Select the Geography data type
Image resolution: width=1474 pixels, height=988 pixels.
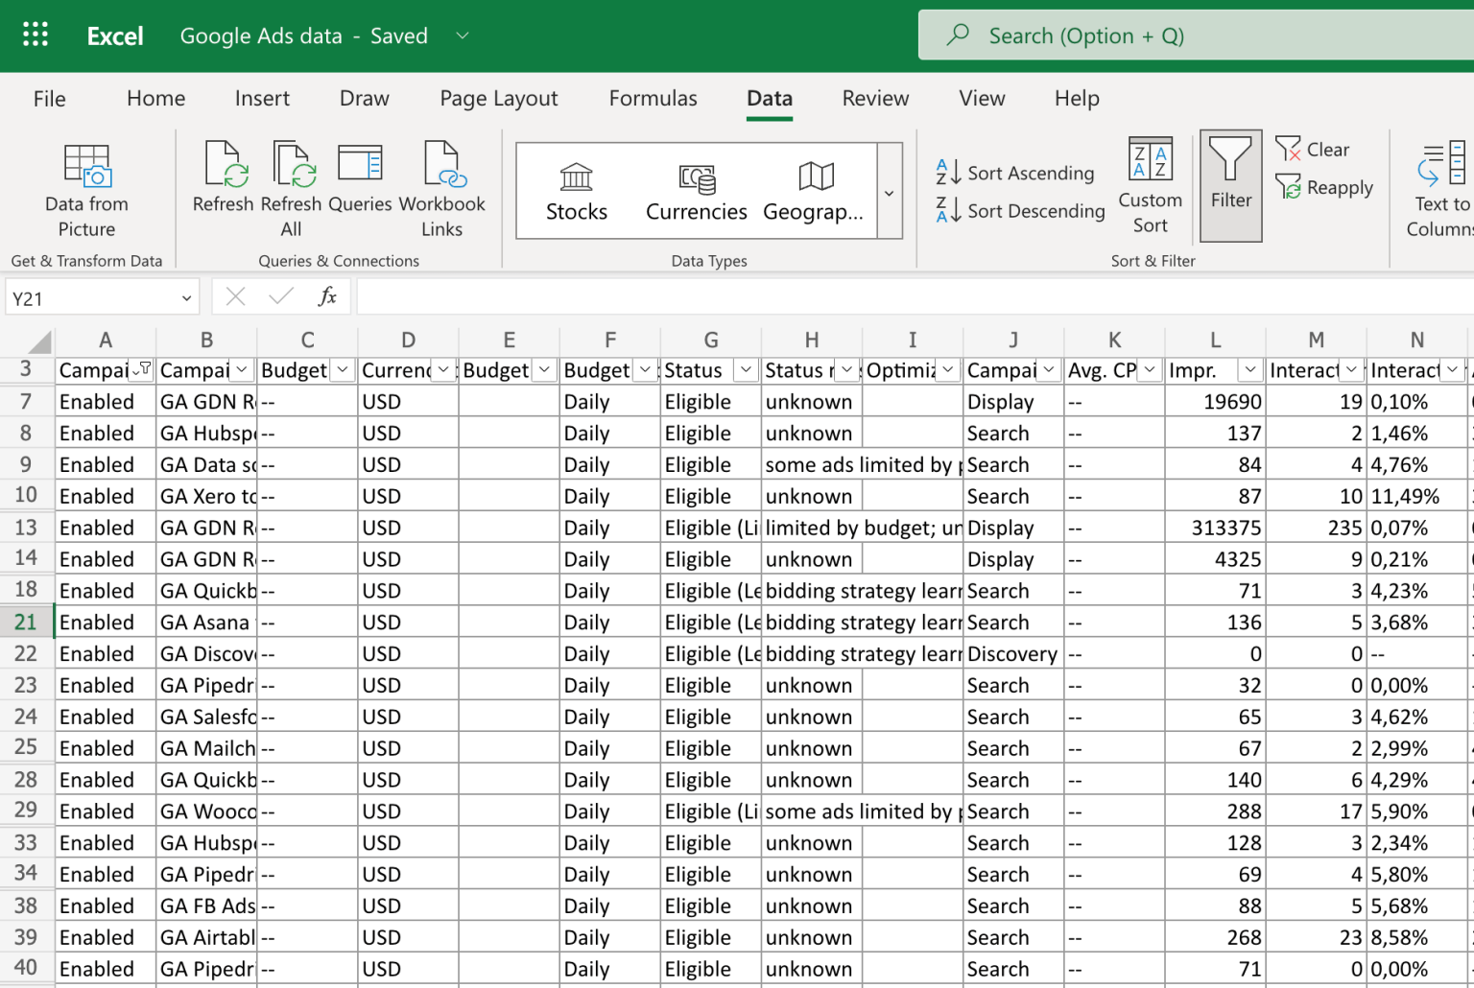[814, 190]
